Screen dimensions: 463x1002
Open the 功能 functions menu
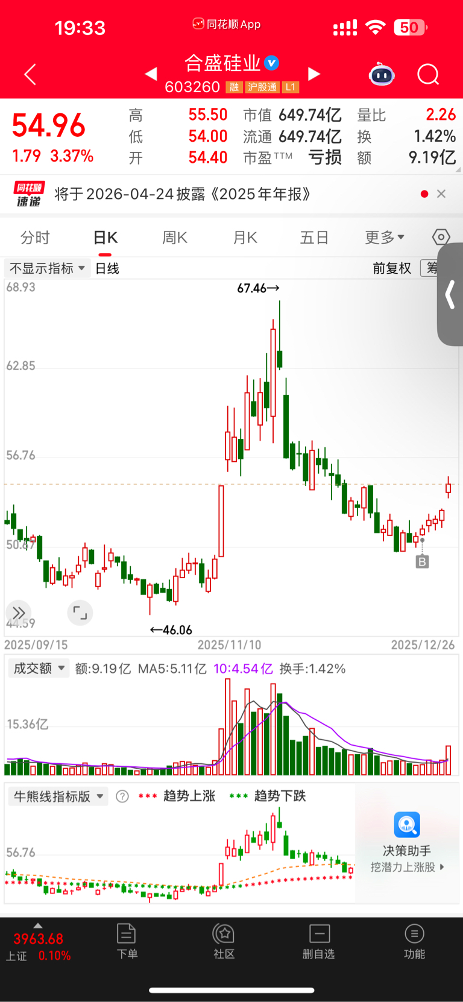point(415,941)
